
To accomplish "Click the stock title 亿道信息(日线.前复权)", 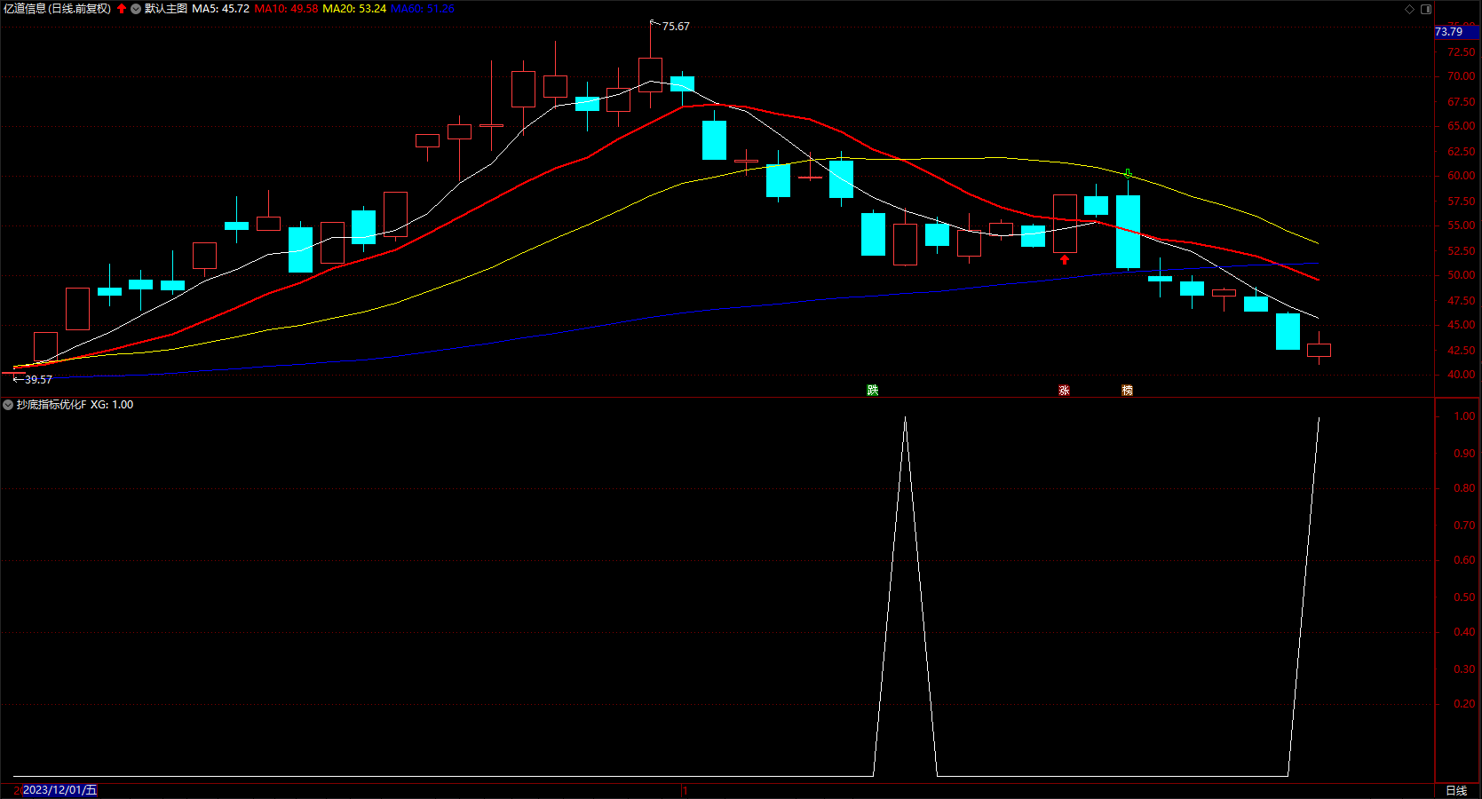I will tap(58, 9).
